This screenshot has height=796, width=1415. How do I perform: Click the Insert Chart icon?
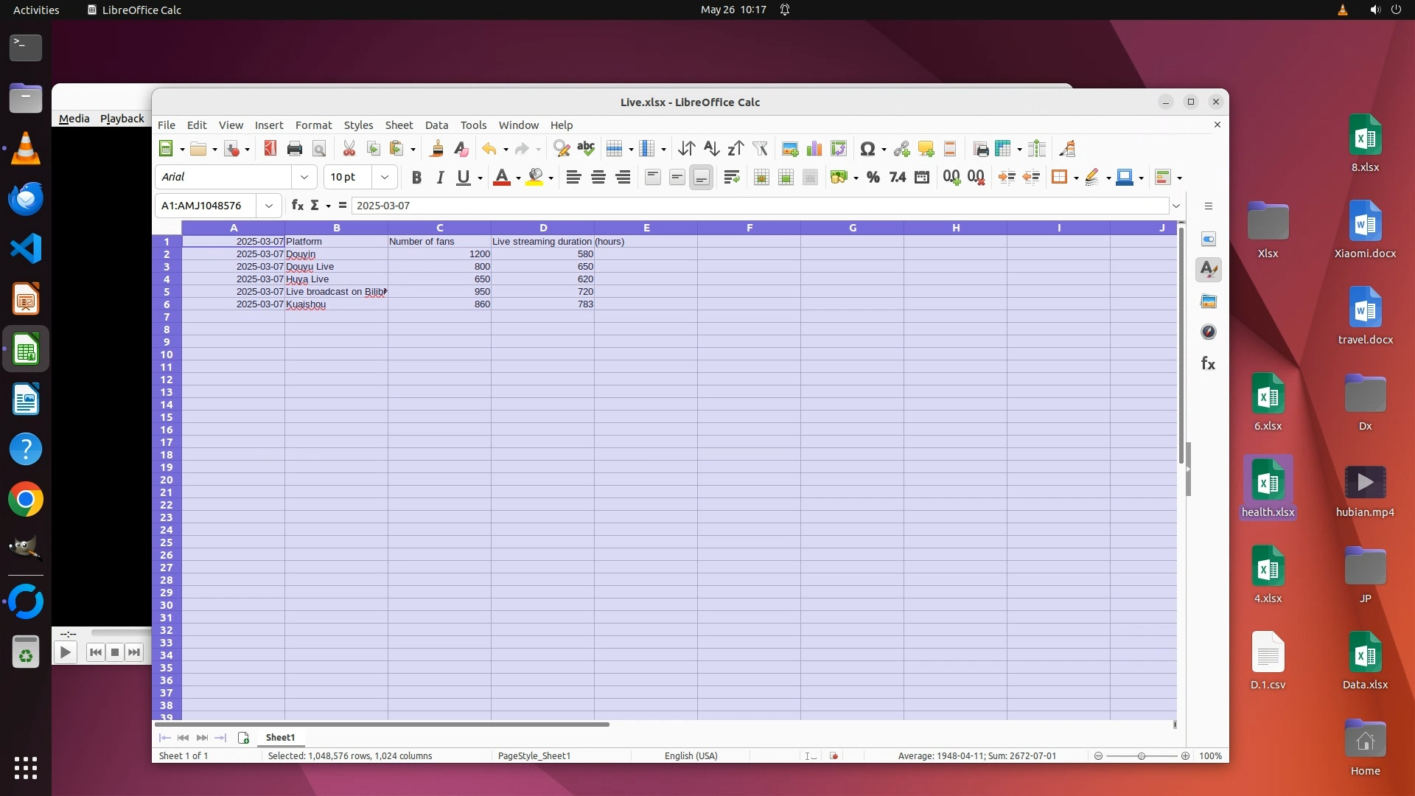coord(814,149)
